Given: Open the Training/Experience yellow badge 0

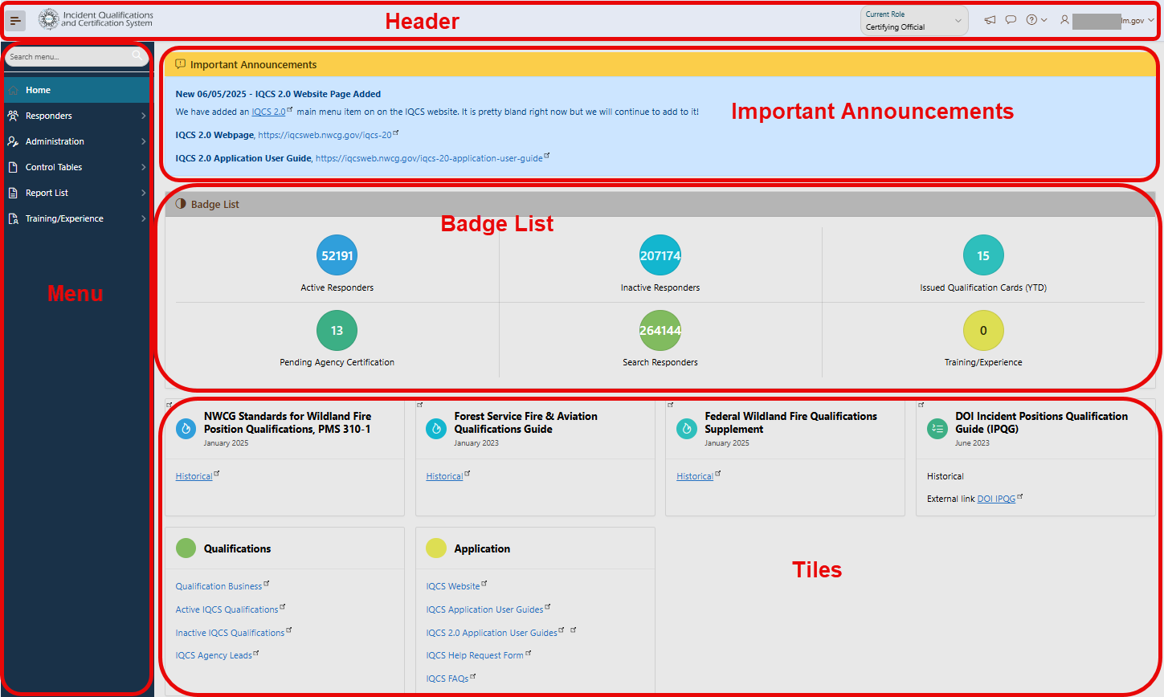Looking at the screenshot, I should tap(983, 330).
